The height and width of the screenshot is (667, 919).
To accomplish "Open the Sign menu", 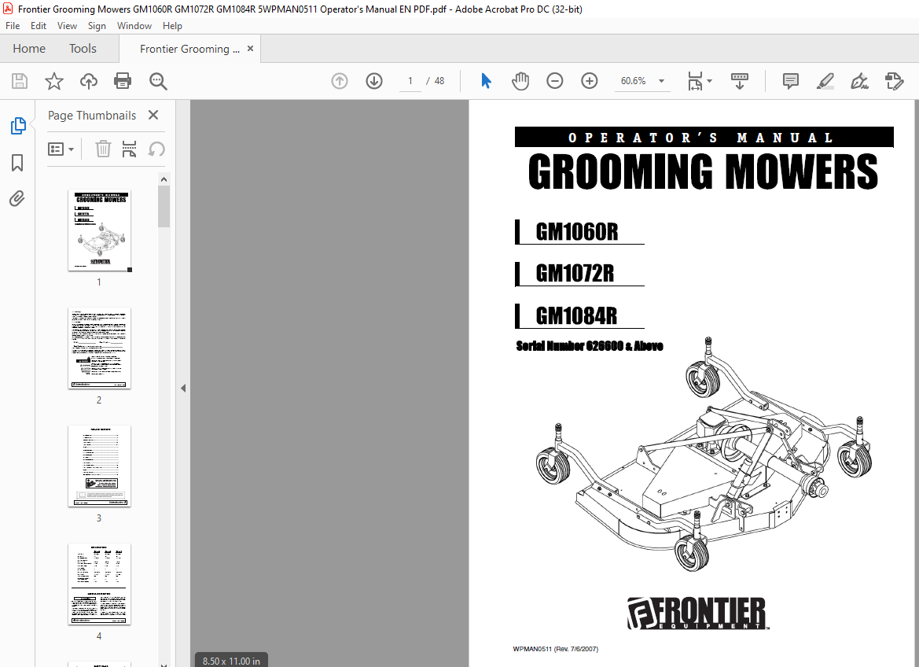I will 97,26.
